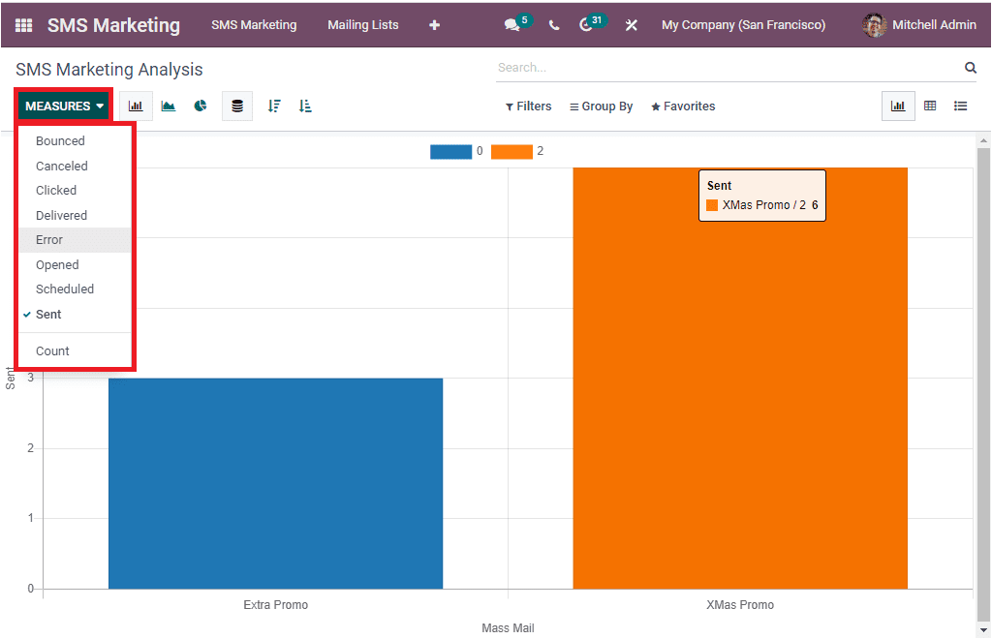Enable the Delivered measure
Viewport: 992px width, 639px height.
click(x=61, y=215)
